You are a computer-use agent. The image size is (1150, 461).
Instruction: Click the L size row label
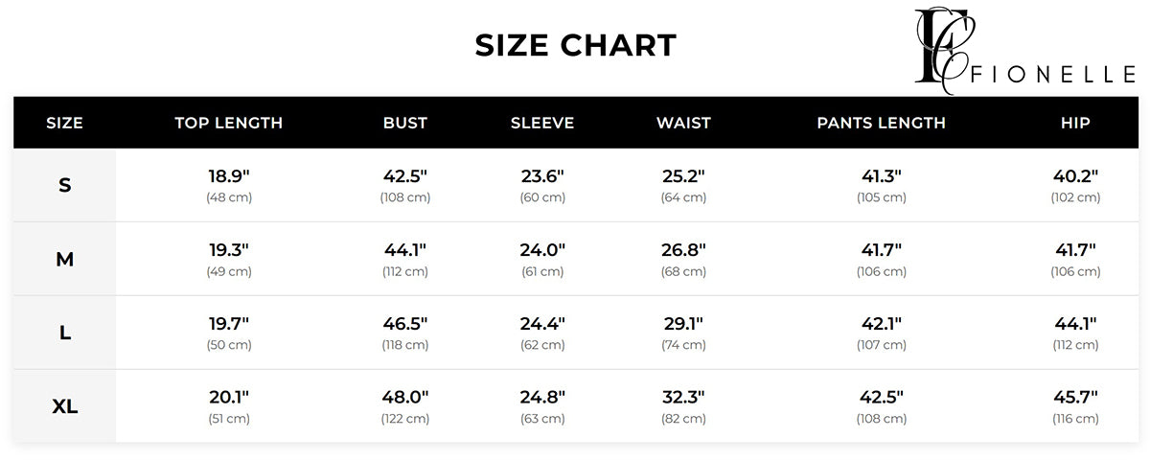[x=65, y=333]
